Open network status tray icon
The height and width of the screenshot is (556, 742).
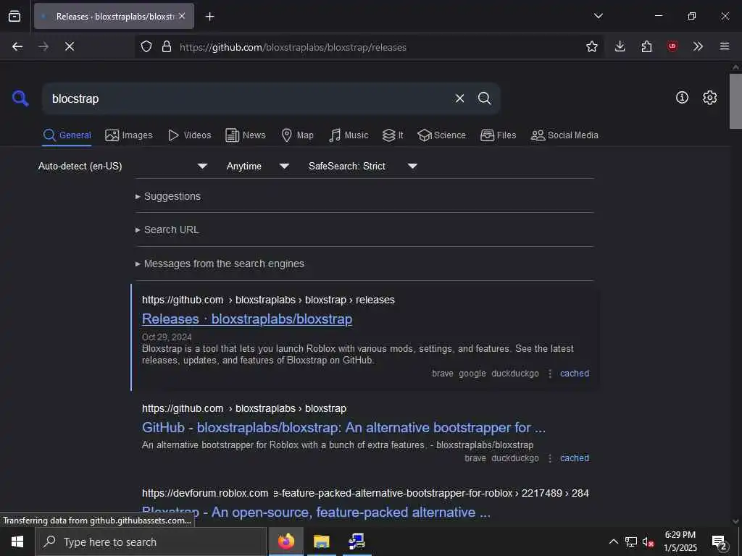tap(631, 542)
